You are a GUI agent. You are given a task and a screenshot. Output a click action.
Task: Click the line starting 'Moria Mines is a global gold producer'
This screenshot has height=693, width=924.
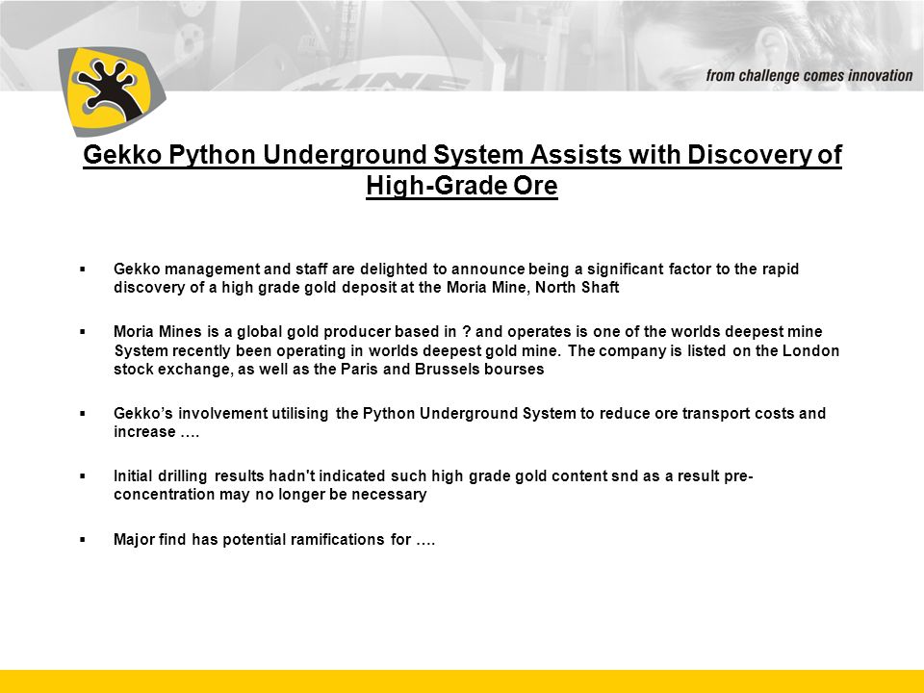click(468, 332)
